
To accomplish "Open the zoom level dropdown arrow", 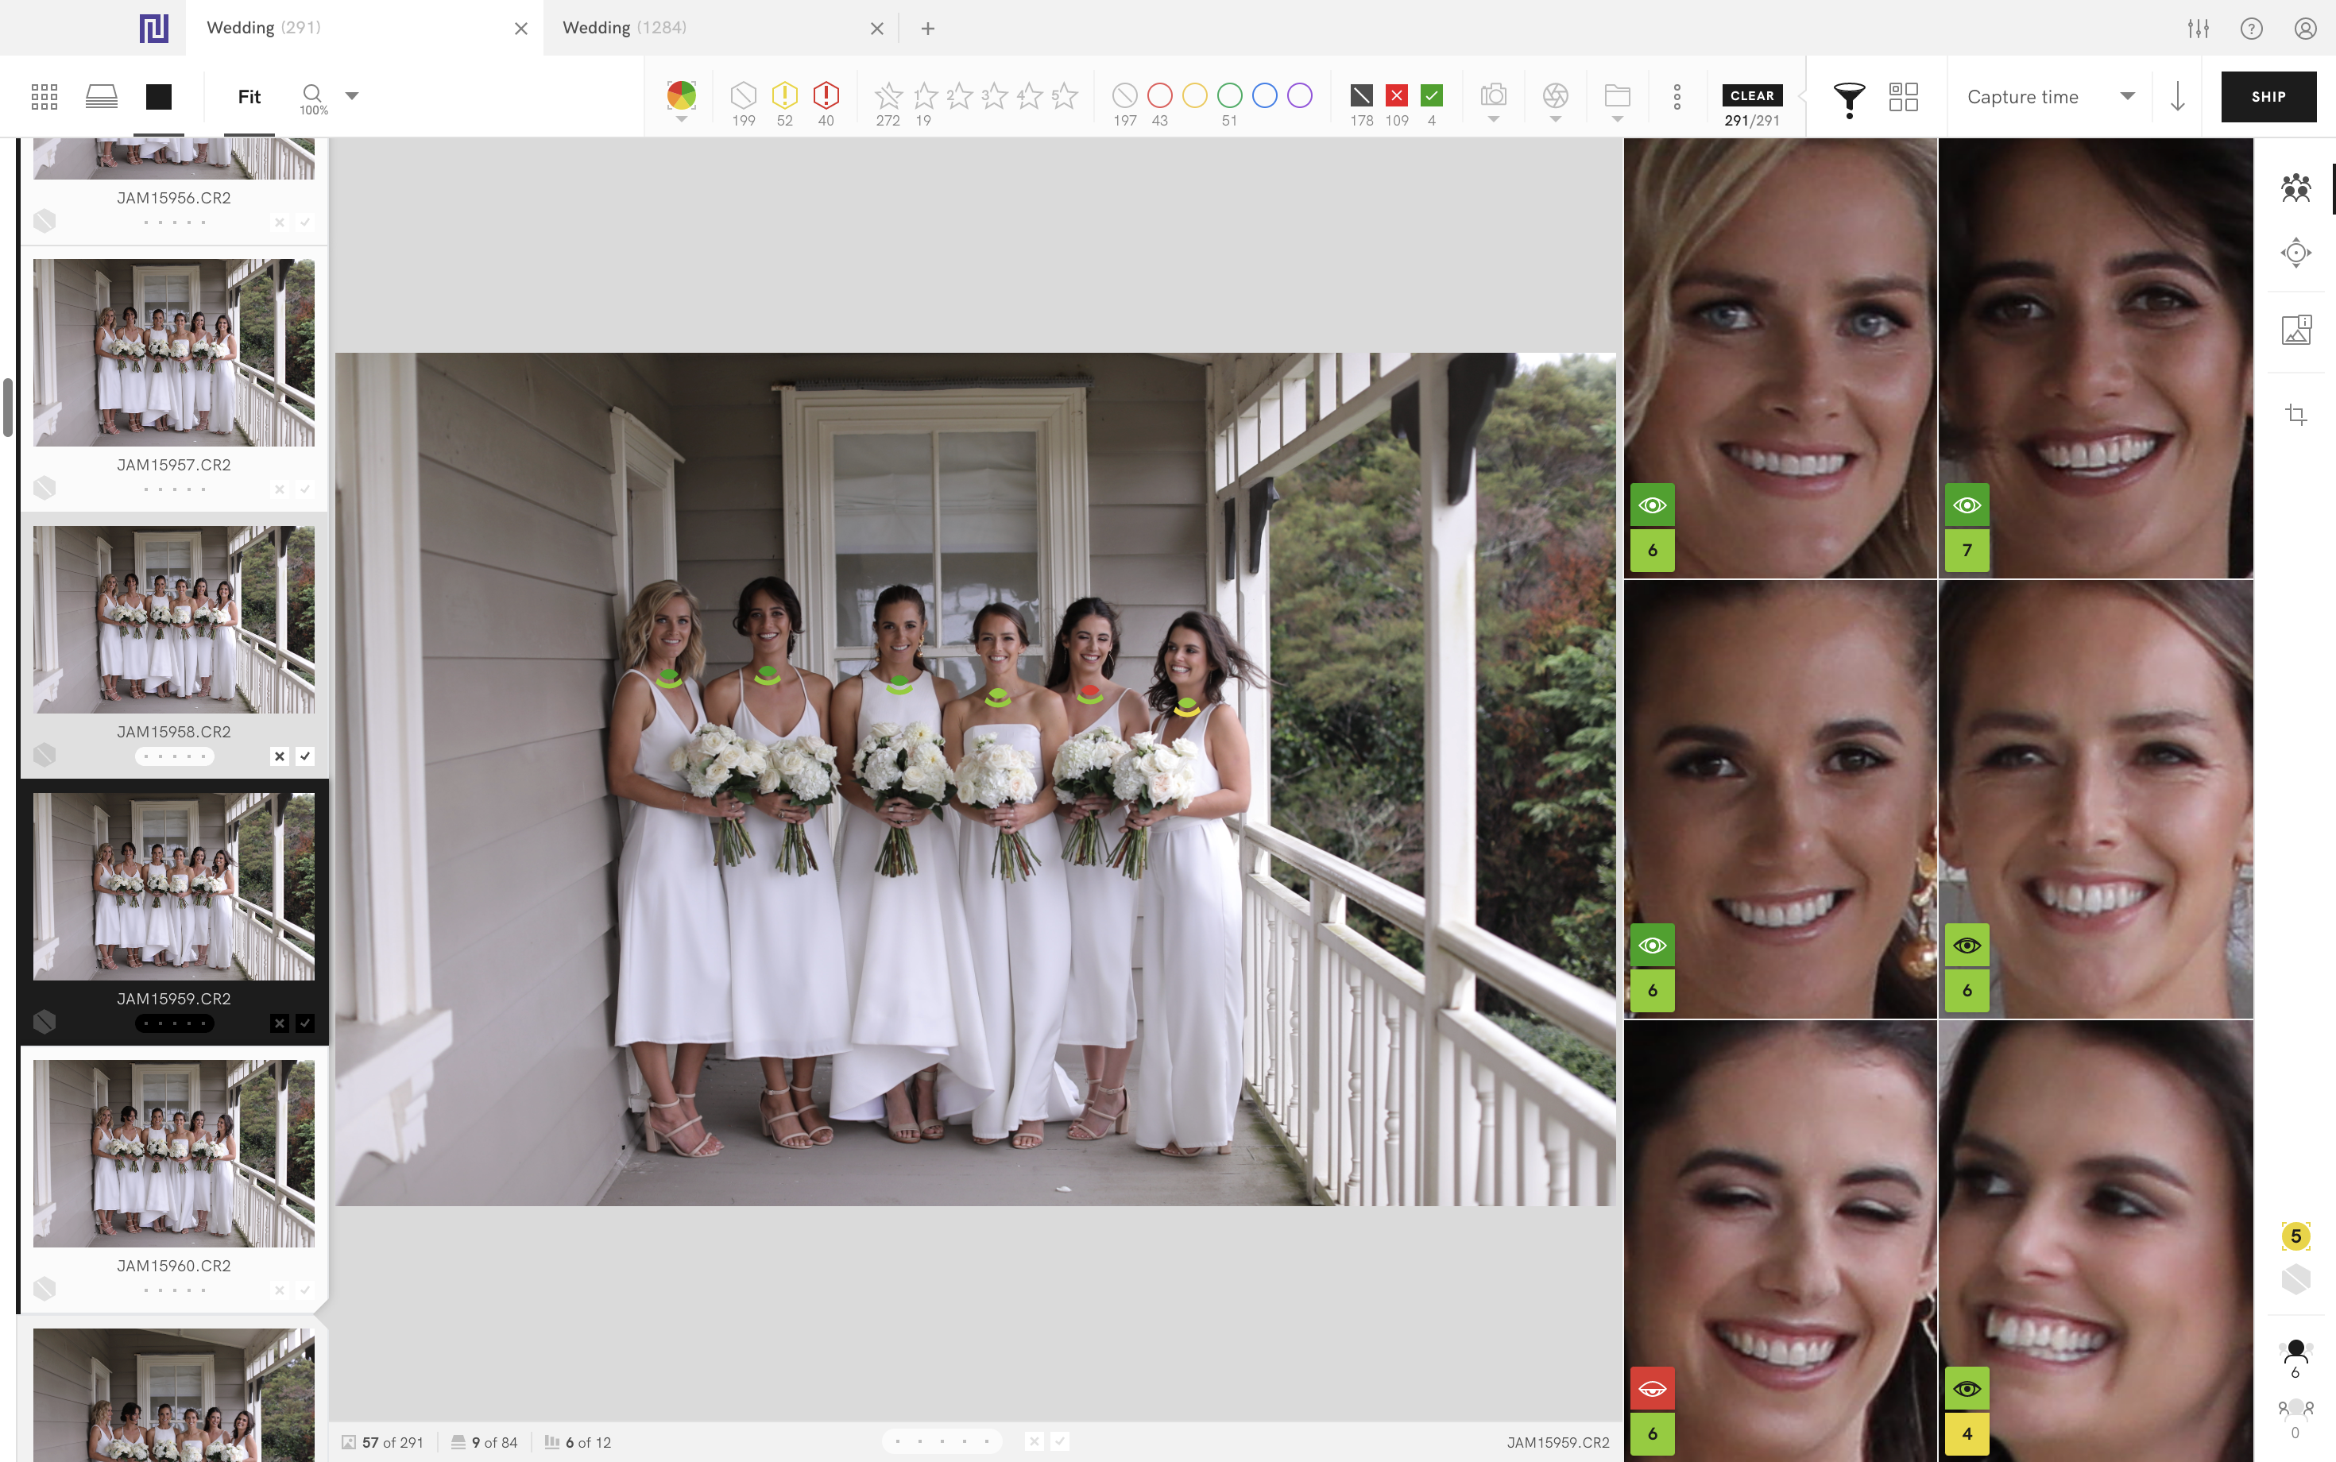I will tap(352, 95).
